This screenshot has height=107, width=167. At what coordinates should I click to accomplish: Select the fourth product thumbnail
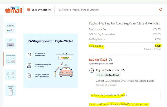[11, 75]
